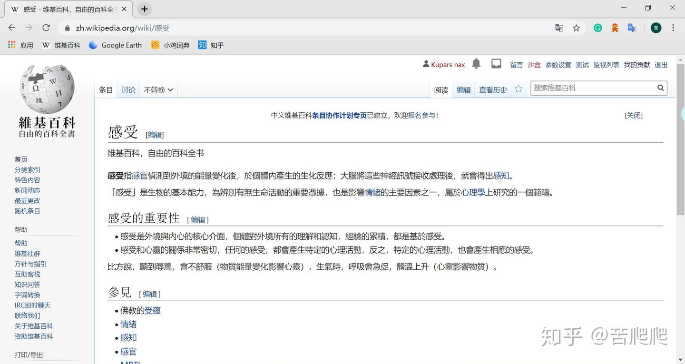This screenshot has height=364, width=685.
Task: Expand browser profile avatar menu
Action: coord(656,28)
